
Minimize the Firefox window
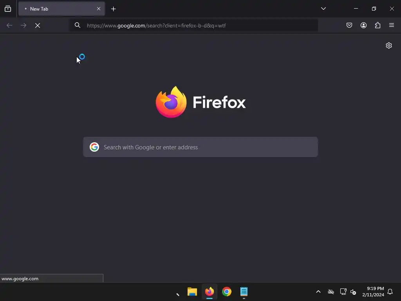[x=356, y=9]
